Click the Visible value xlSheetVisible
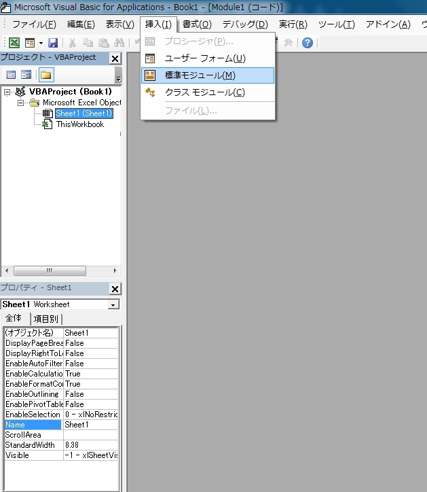This screenshot has height=492, width=427. pos(90,455)
